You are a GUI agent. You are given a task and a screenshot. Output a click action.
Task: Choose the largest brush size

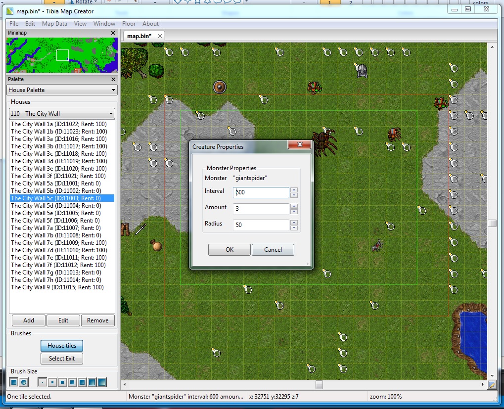102,382
